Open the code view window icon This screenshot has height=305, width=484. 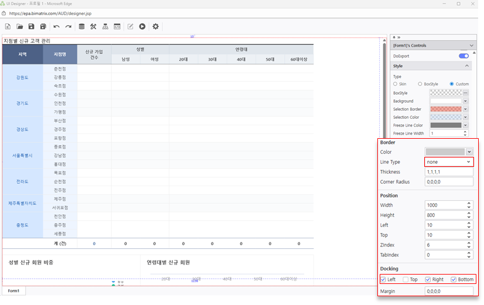117,26
